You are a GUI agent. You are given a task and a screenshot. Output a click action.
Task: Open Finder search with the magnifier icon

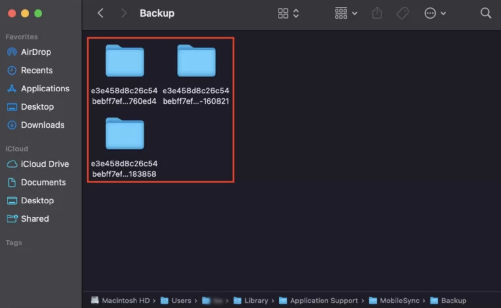(x=485, y=13)
